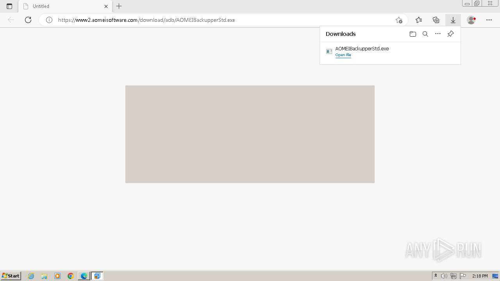View site information icon in address bar
This screenshot has height=281, width=500.
click(x=49, y=20)
